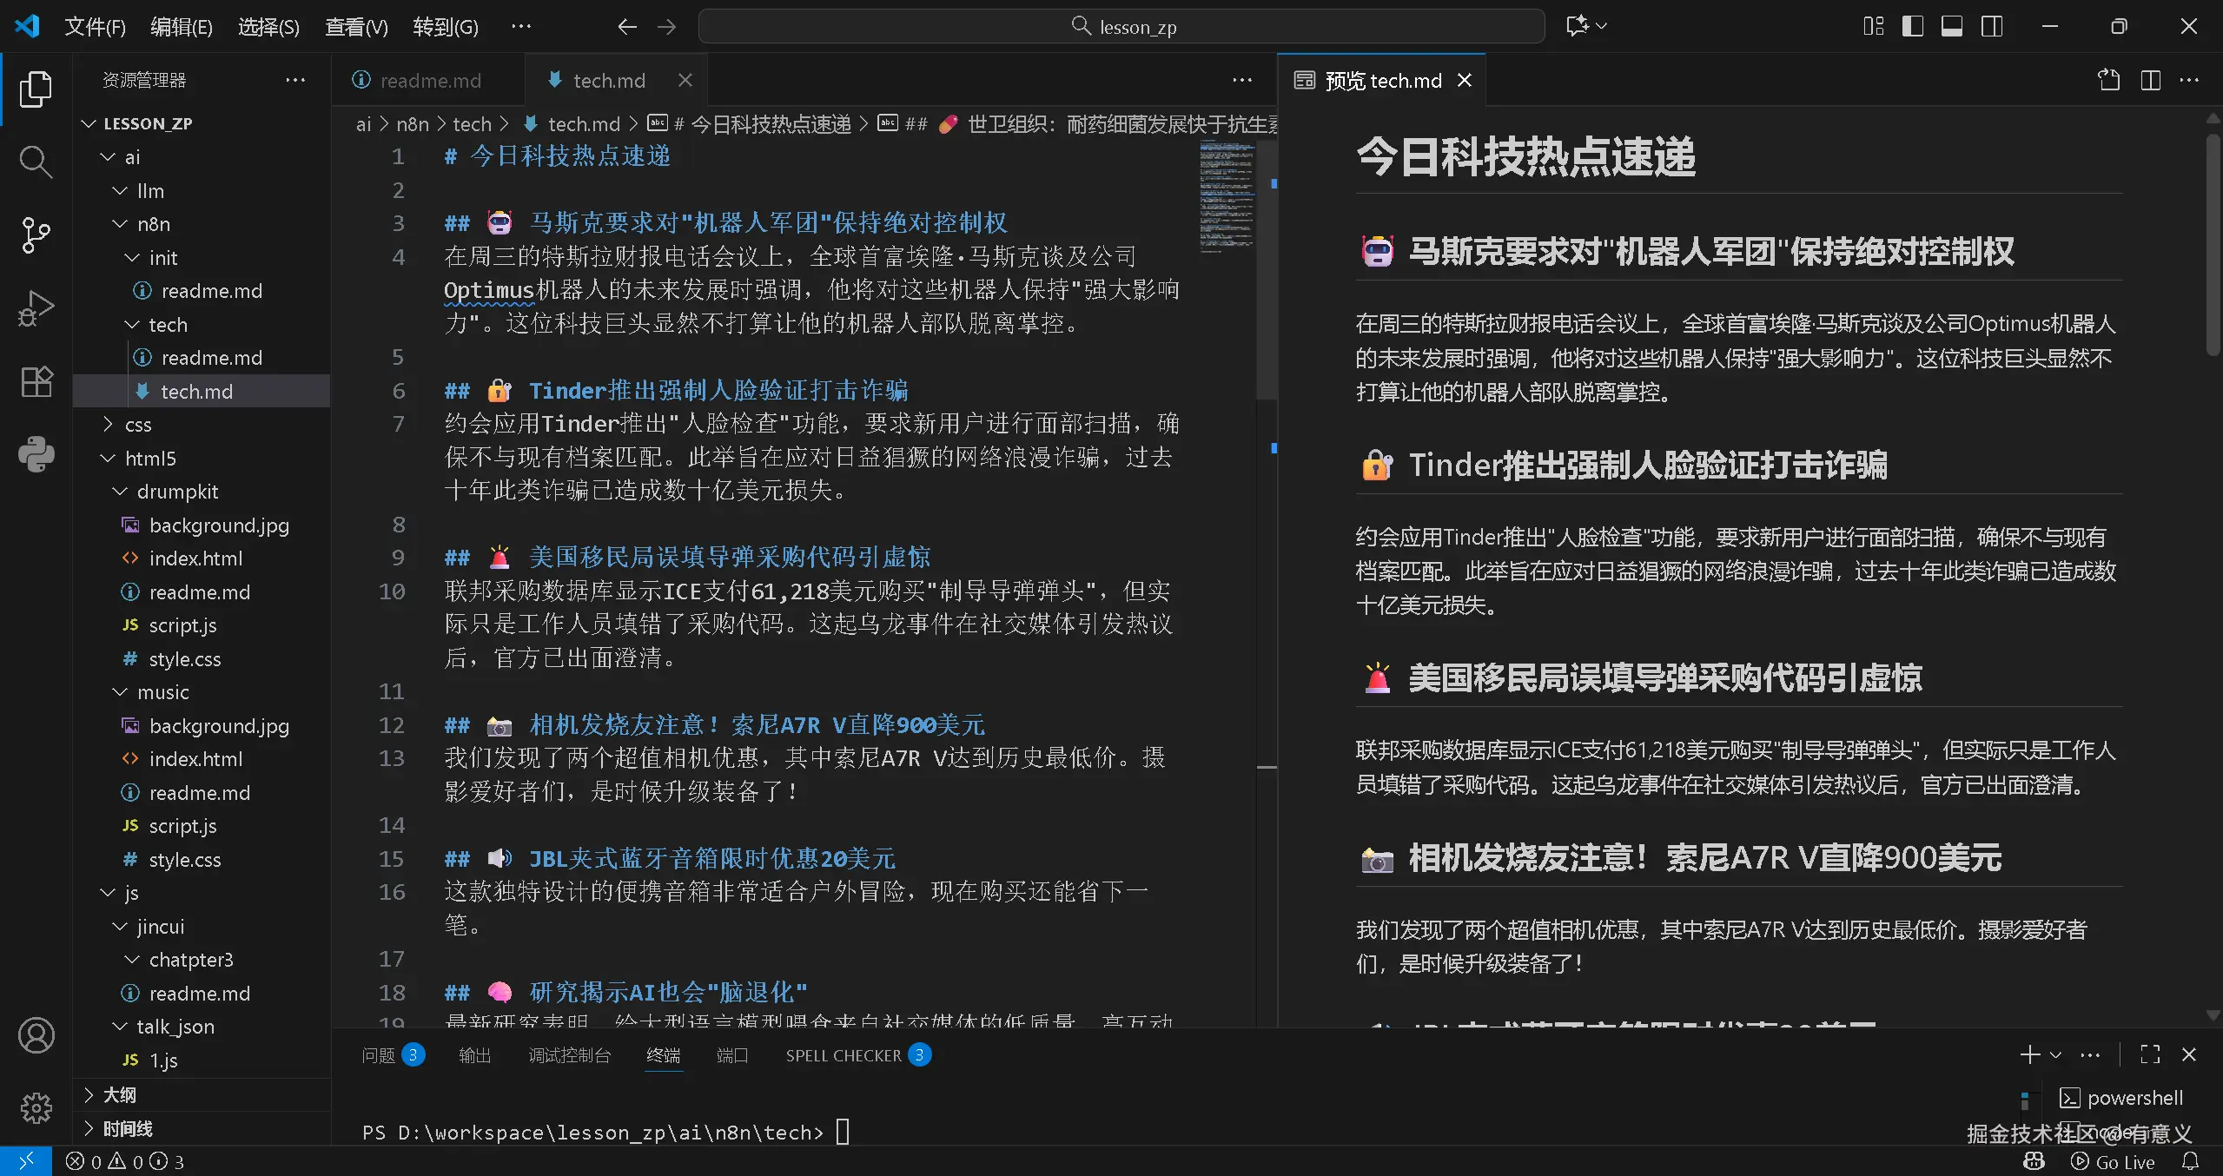Image resolution: width=2223 pixels, height=1176 pixels.
Task: Open the 查看(V) menu
Action: (356, 26)
